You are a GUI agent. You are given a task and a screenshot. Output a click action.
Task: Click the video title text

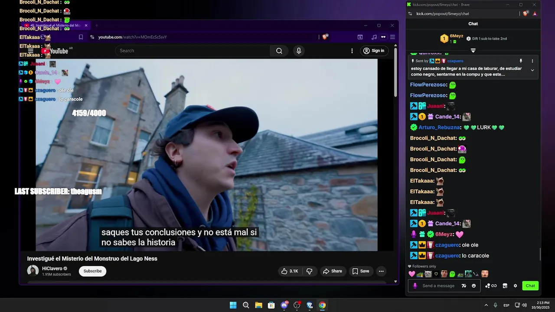pyautogui.click(x=92, y=259)
